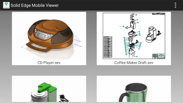183x103 pixels.
Task: Tap the Solid Edge app logo icon
Action: pos(6,5)
